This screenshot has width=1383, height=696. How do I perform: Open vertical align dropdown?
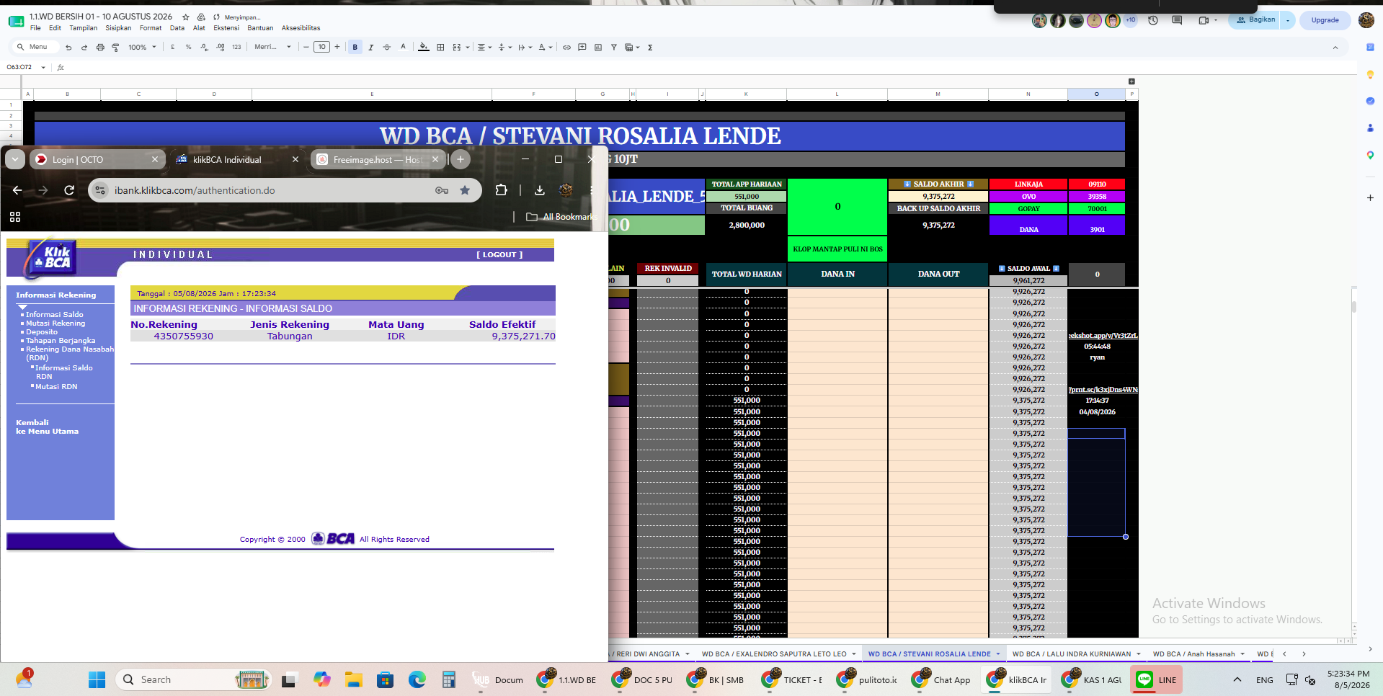(x=504, y=48)
